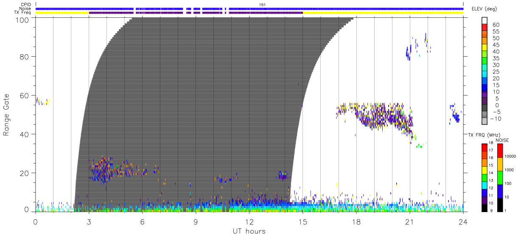Pick the blue 10–100 swatch in NOISE bar

point(499,191)
